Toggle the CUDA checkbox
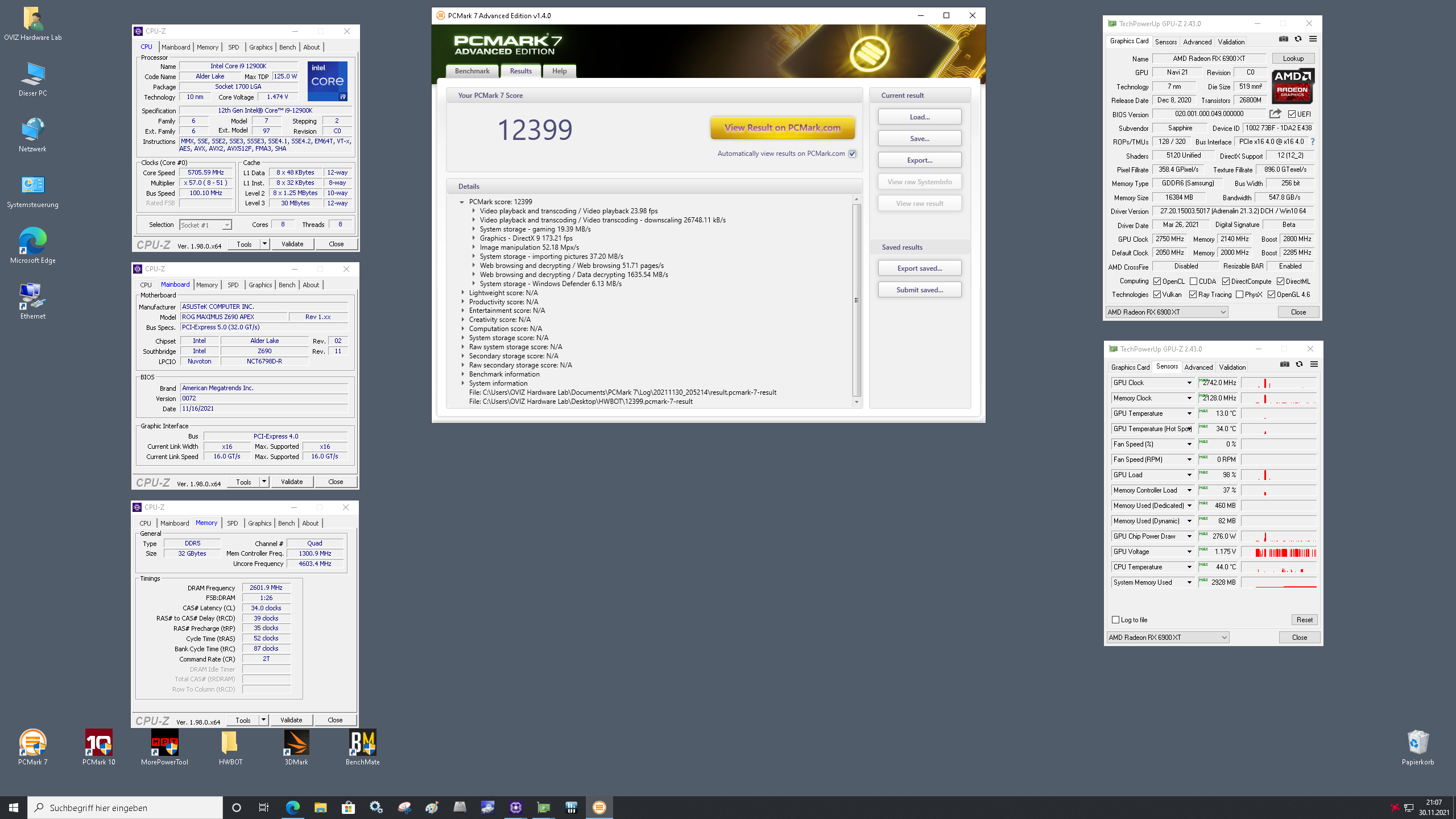Image resolution: width=1456 pixels, height=819 pixels. click(x=1193, y=282)
